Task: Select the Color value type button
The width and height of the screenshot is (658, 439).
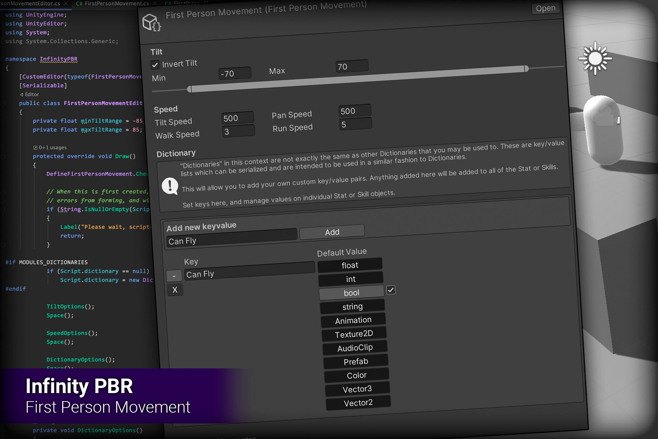Action: [357, 375]
